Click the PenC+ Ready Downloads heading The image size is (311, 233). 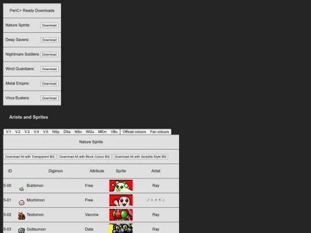point(32,11)
